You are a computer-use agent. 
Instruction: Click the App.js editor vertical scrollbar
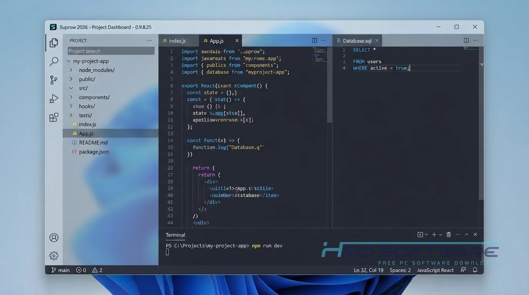pos(329,85)
